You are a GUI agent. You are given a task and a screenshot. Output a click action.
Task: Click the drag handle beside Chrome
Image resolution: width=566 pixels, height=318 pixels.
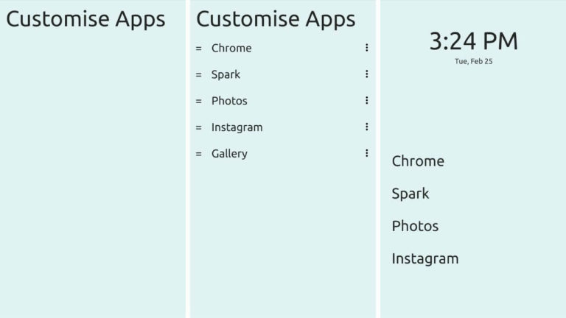click(198, 48)
